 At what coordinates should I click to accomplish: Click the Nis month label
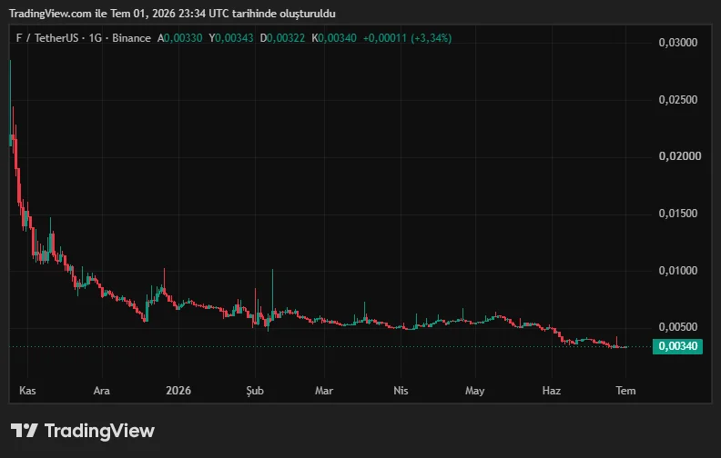click(401, 391)
